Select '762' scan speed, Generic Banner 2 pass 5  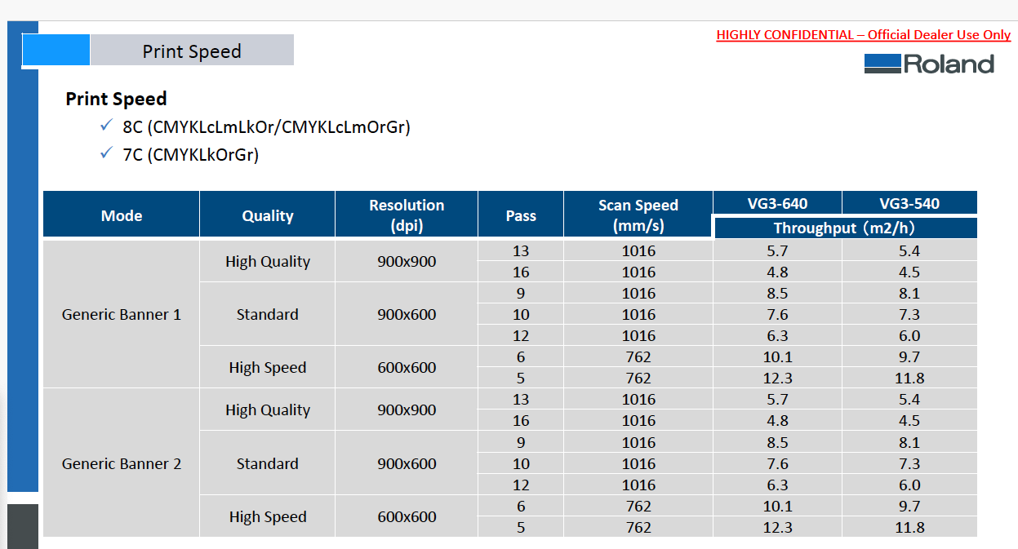coord(638,527)
